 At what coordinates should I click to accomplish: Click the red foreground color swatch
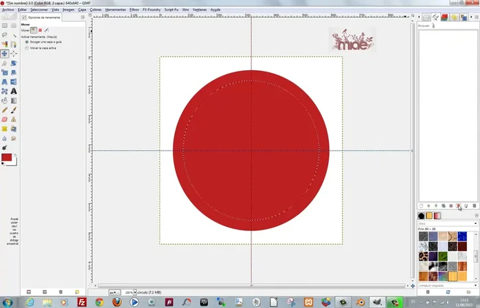click(x=7, y=158)
